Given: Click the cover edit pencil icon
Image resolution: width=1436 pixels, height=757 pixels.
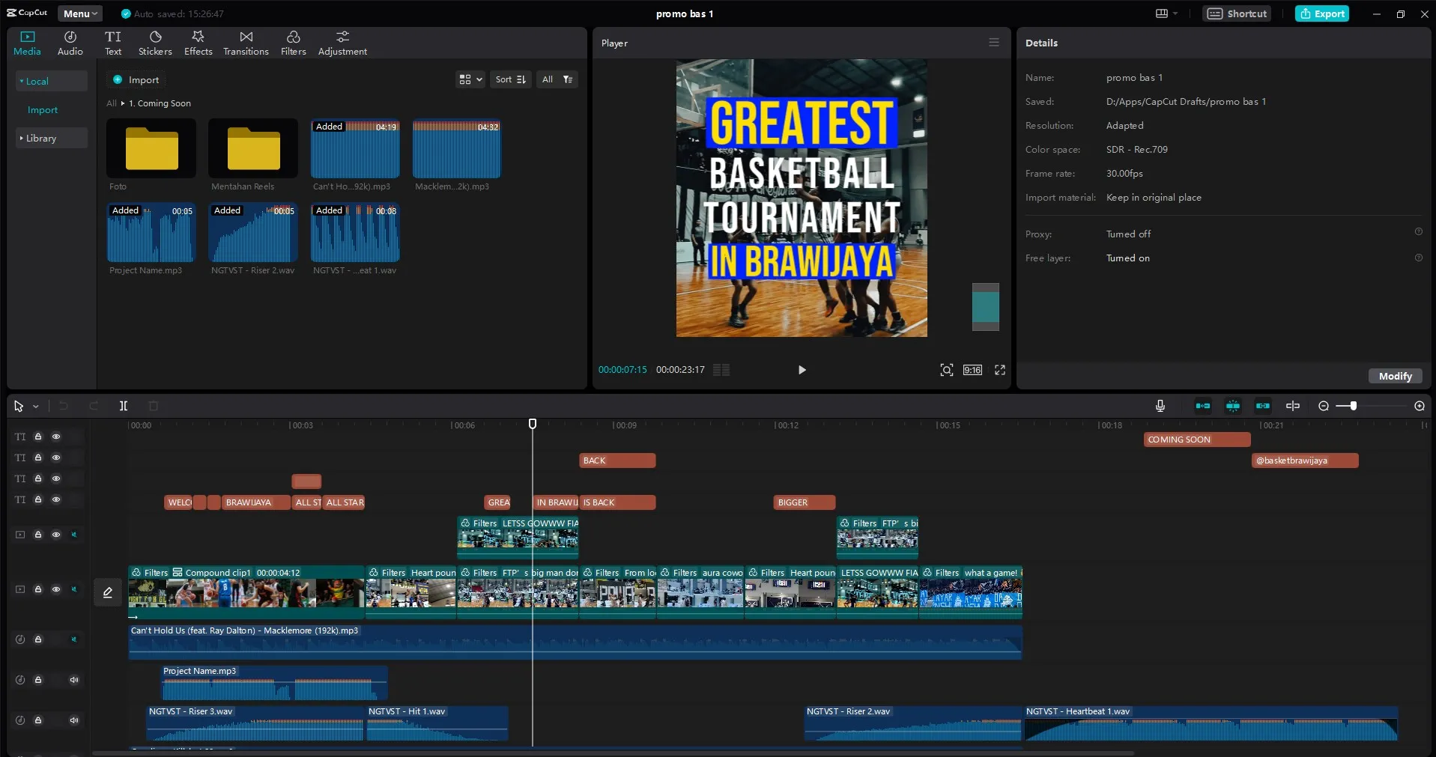Looking at the screenshot, I should pyautogui.click(x=108, y=592).
